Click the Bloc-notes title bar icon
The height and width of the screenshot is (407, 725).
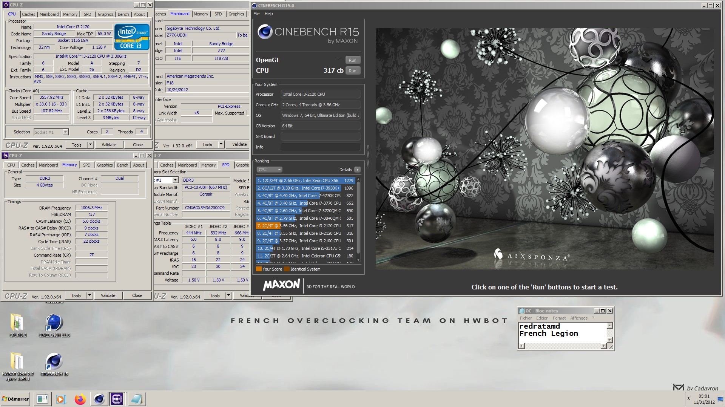522,311
